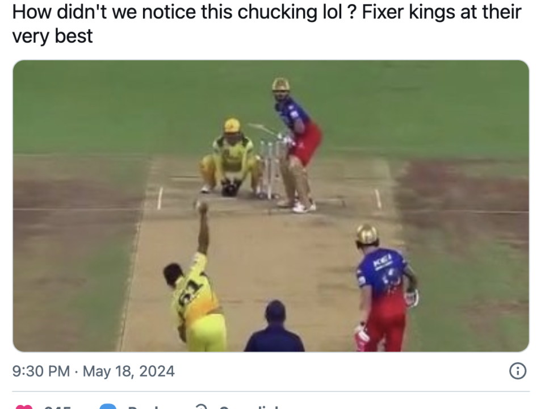Click the like count next to the heart
Image resolution: width=545 pixels, height=409 pixels.
tap(57, 407)
